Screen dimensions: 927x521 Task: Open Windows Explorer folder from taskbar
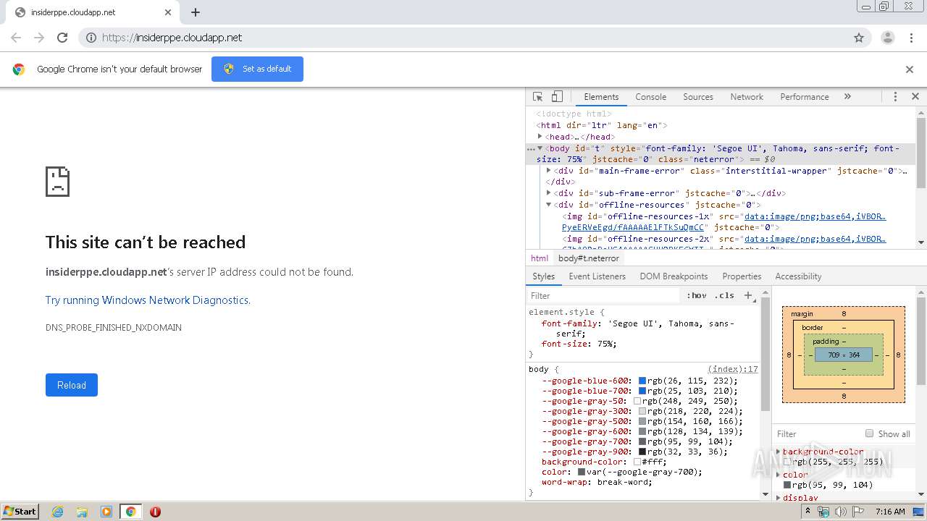click(82, 512)
